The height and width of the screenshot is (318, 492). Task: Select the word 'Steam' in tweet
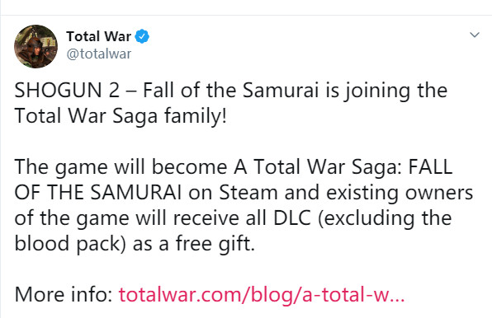tap(248, 193)
